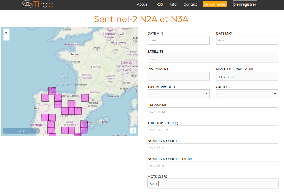
Task: Click the Tuile input field
Action: pos(213,130)
